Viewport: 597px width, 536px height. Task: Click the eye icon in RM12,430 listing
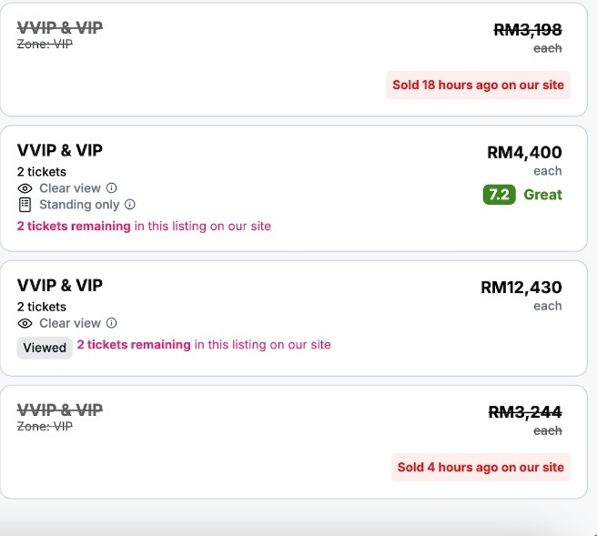pos(25,323)
